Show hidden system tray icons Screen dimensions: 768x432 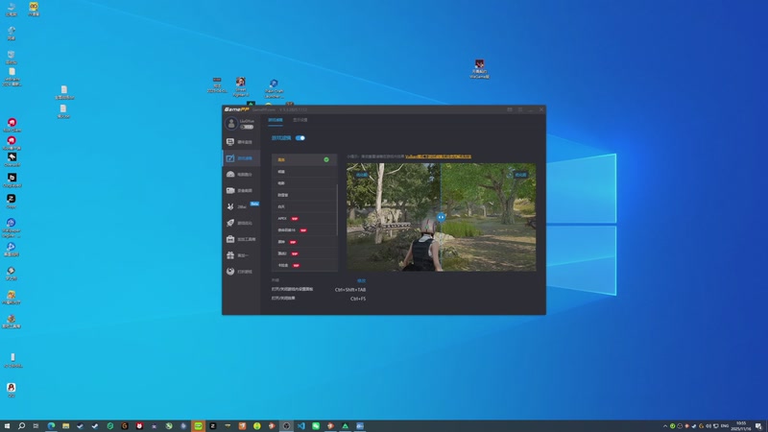click(x=664, y=426)
